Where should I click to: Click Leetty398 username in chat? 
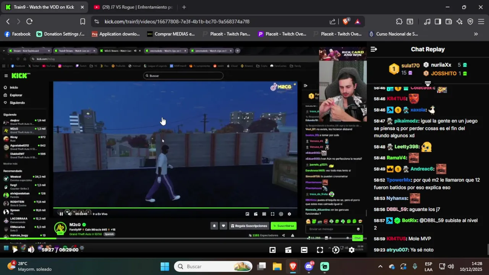click(406, 147)
